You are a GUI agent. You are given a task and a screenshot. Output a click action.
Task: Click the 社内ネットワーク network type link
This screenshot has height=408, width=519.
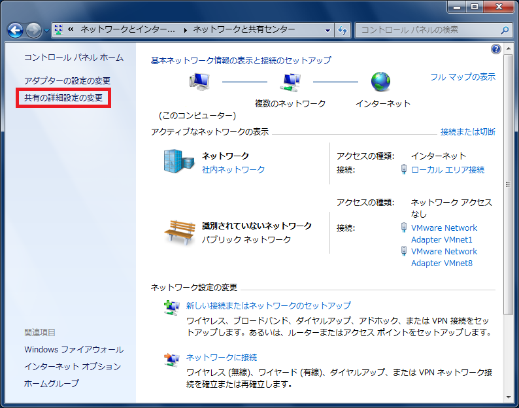tap(233, 169)
